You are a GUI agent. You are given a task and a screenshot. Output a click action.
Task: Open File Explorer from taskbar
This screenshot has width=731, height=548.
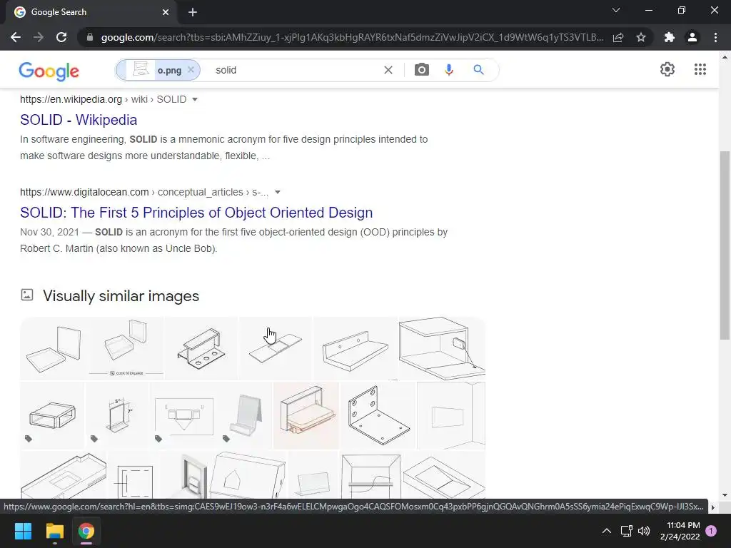[54, 531]
